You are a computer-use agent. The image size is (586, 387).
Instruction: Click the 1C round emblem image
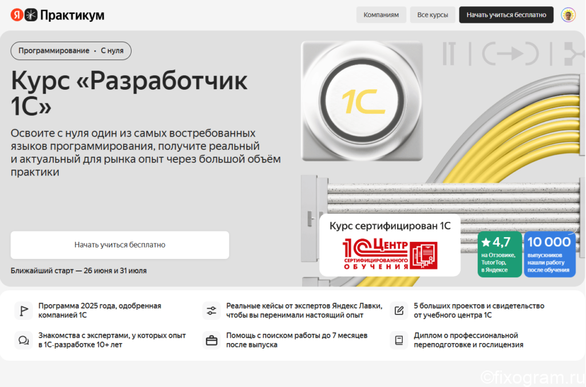[x=362, y=101]
